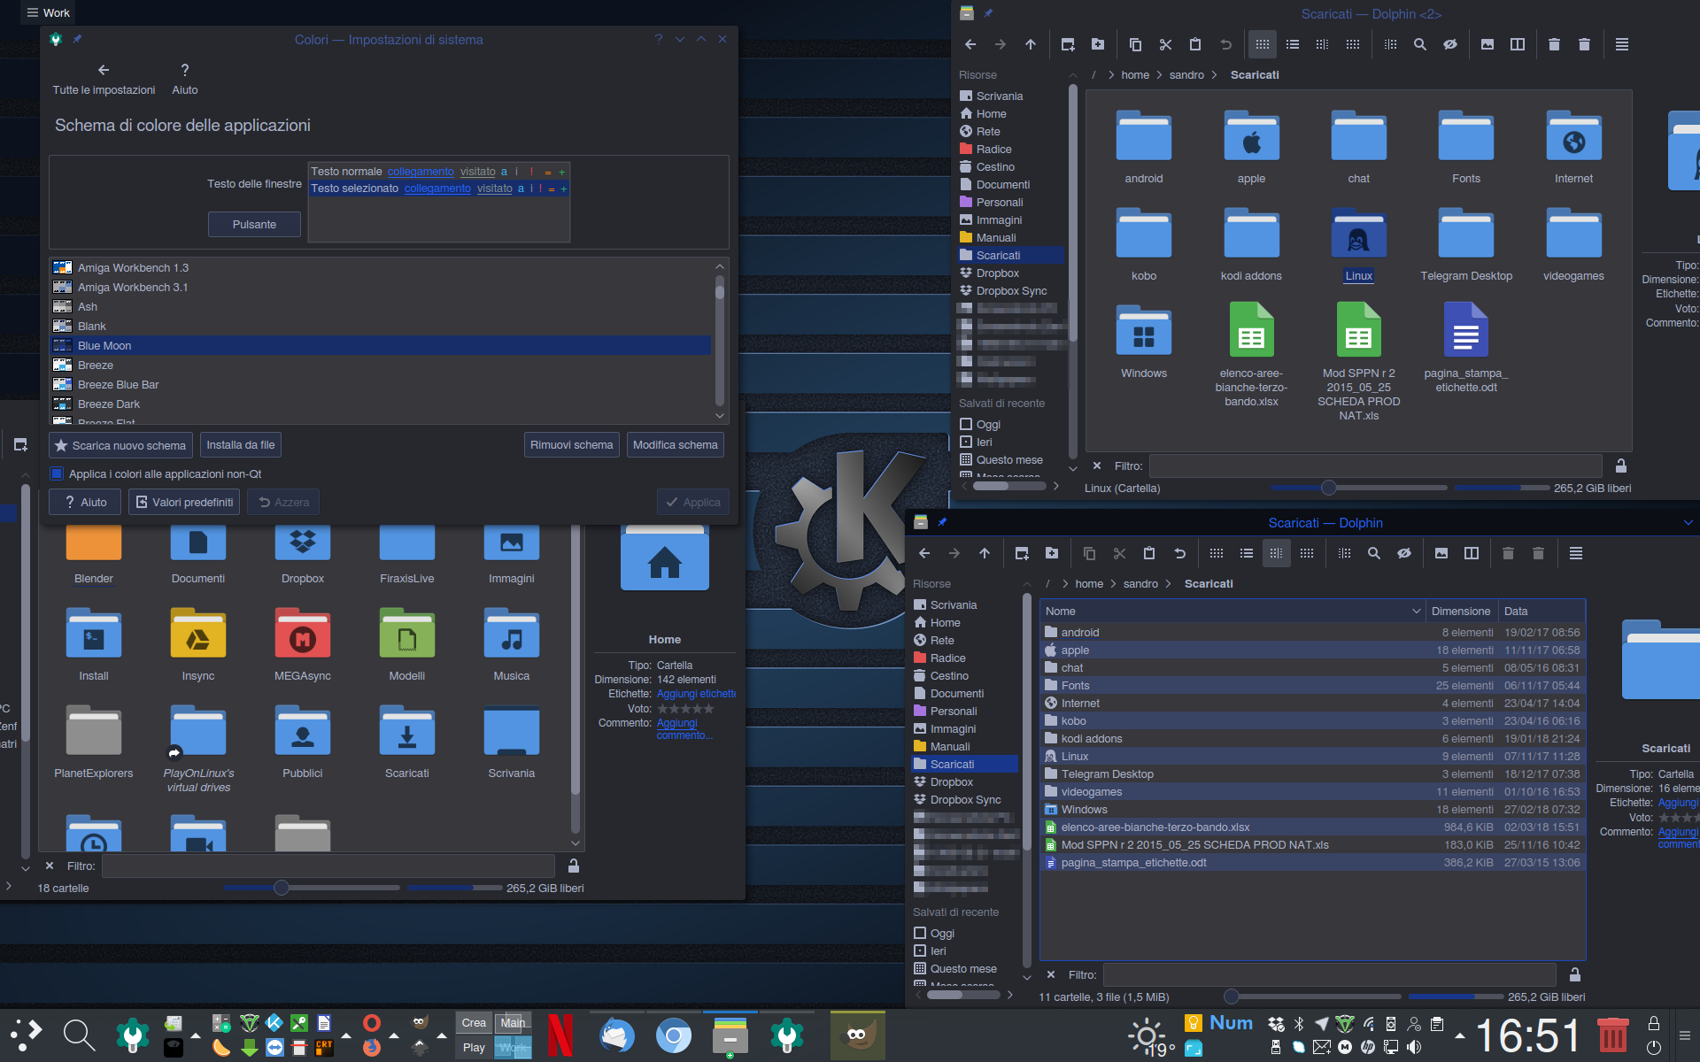Open Thunderbird from the taskbar
This screenshot has width=1700, height=1062.
pos(617,1035)
